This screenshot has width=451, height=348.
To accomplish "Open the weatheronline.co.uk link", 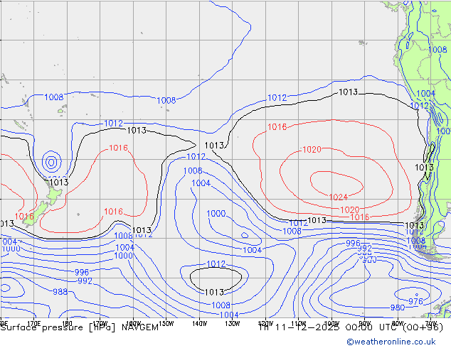I will 391,342.
